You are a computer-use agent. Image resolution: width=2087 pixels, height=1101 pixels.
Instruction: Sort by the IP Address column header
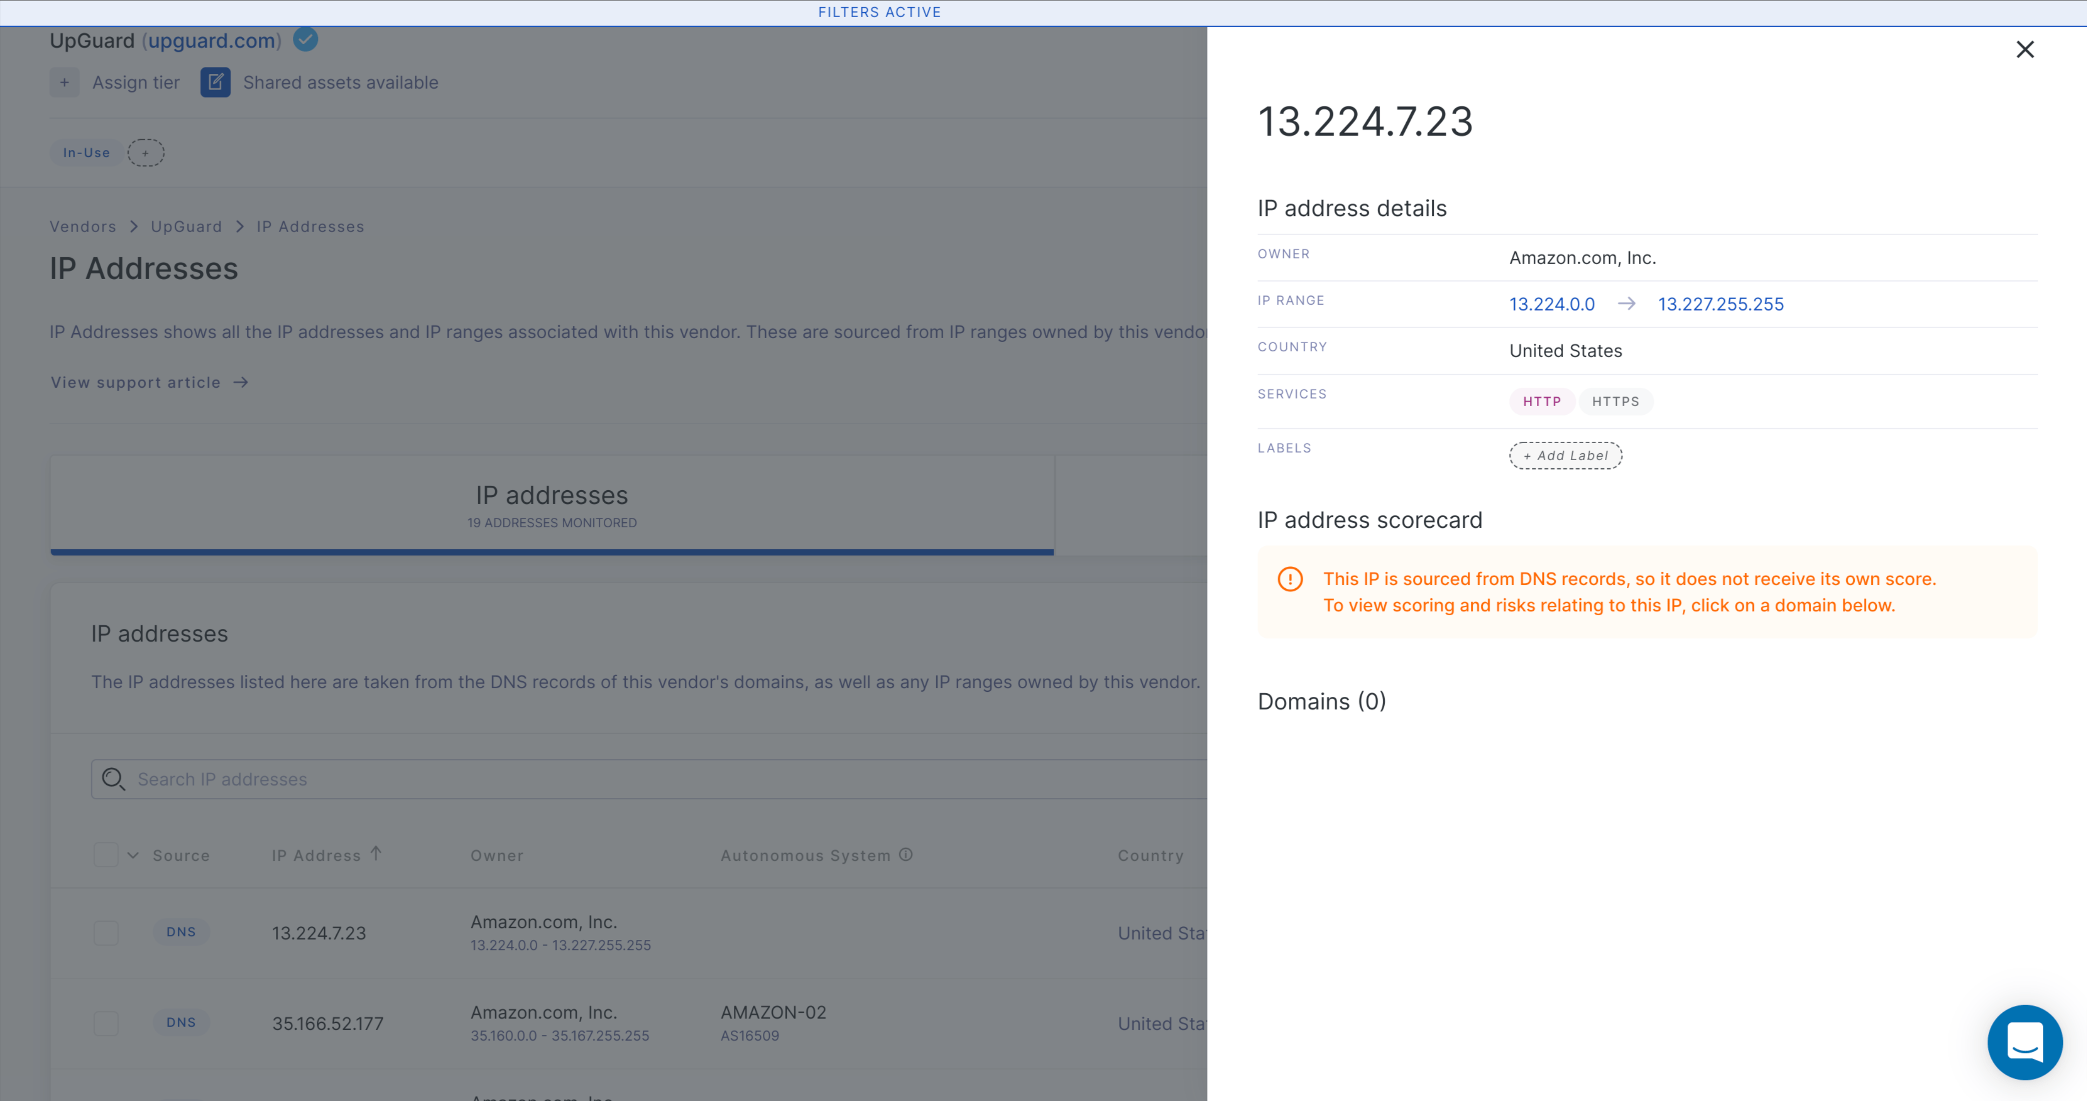click(316, 856)
